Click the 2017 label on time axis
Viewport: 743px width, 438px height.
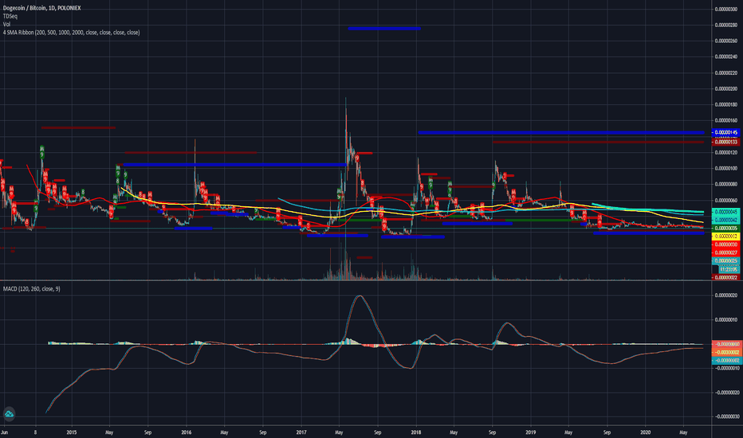pyautogui.click(x=301, y=432)
